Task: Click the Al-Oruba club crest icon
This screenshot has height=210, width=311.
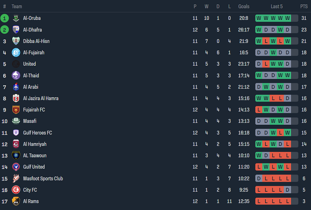Action: coord(16,18)
